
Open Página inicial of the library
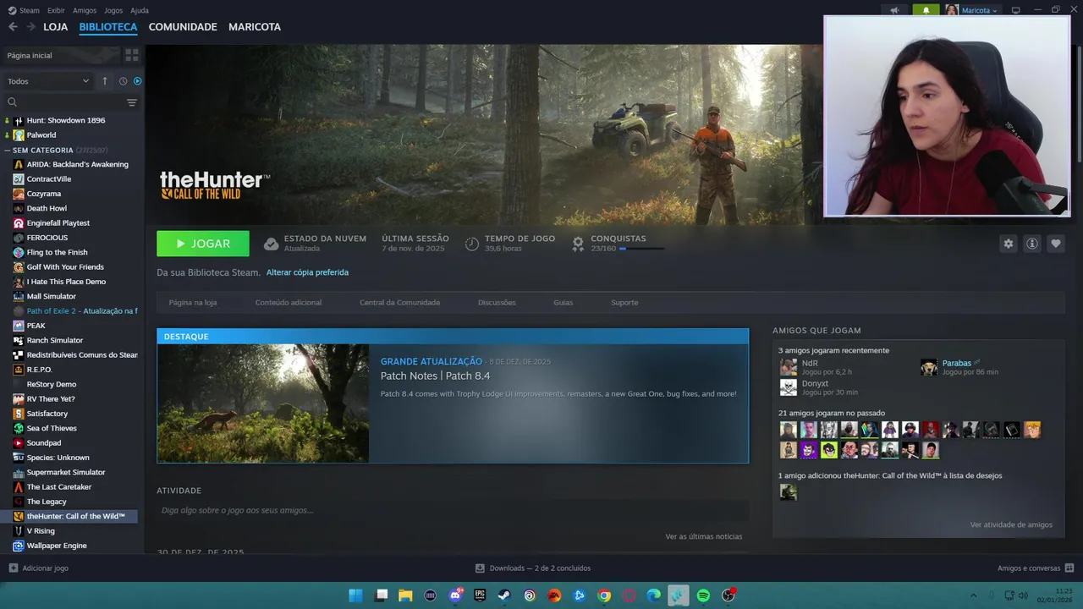[x=59, y=55]
